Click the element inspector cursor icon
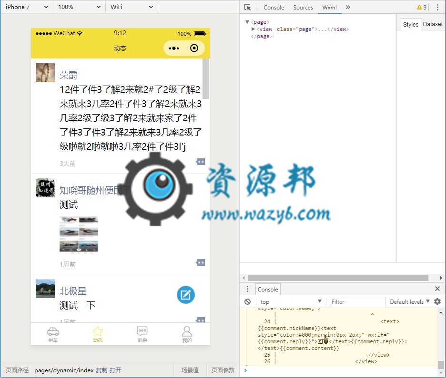The width and height of the screenshot is (446, 378). [x=247, y=7]
